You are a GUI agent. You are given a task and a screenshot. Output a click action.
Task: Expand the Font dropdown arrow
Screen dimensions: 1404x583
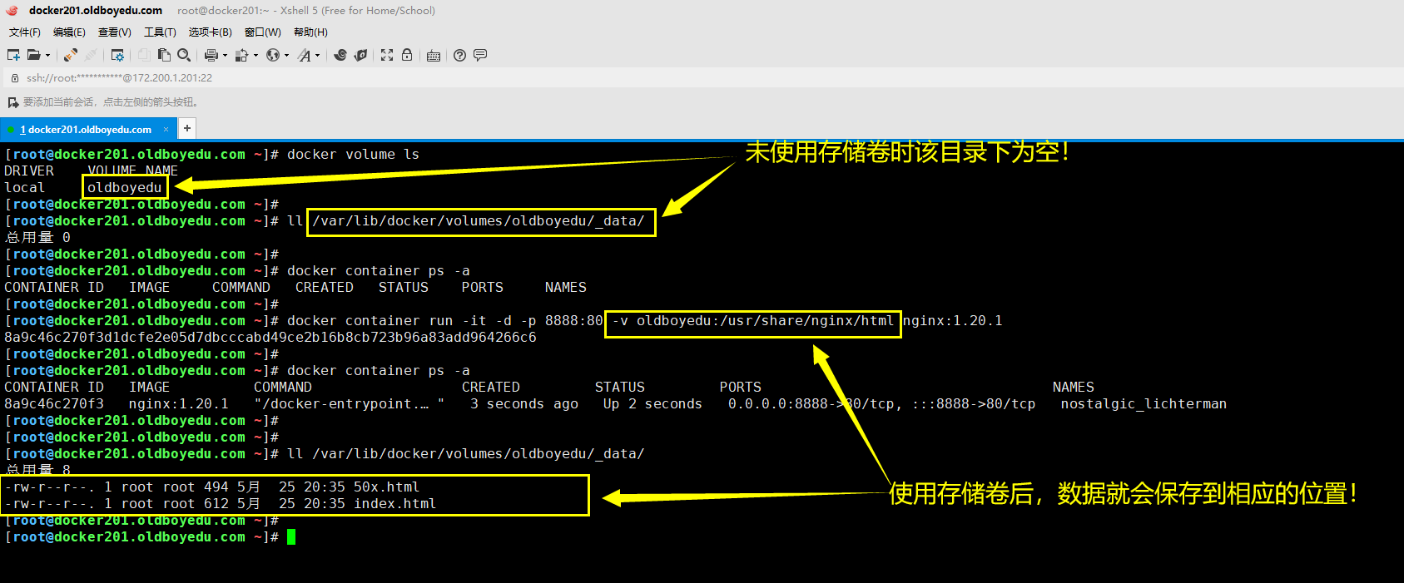tap(317, 56)
